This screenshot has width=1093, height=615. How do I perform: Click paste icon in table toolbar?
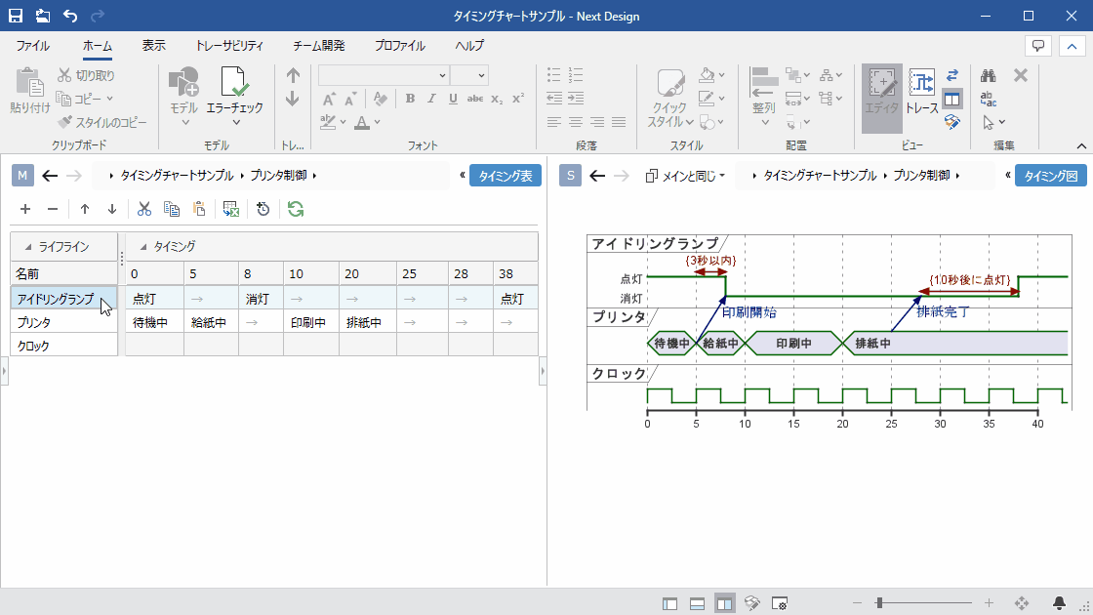point(199,209)
